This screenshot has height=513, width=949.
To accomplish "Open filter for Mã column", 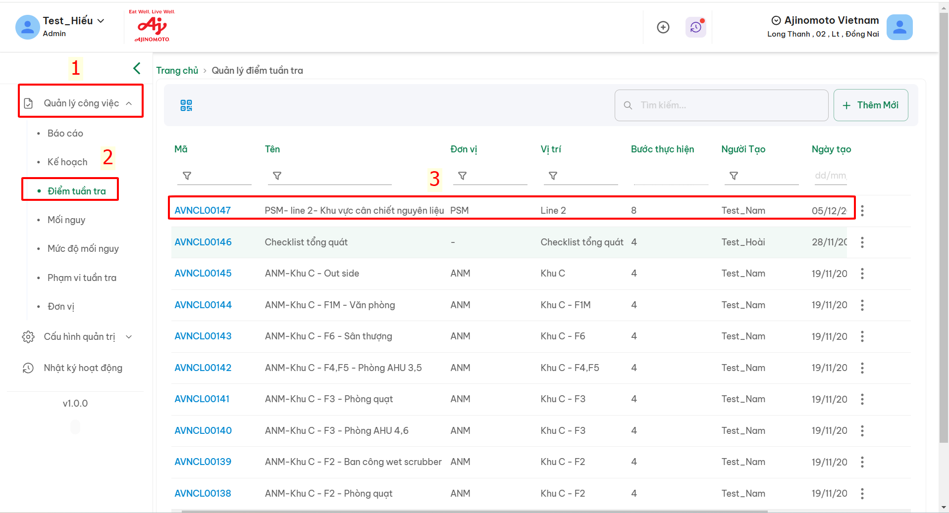I will [x=187, y=176].
